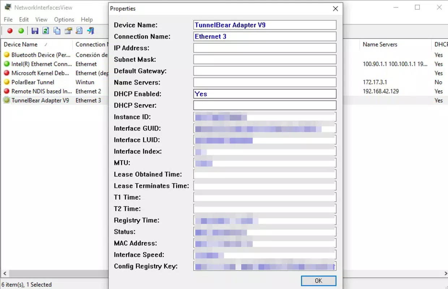The width and height of the screenshot is (448, 289).
Task: Maximize the NetworkInterfacesView window
Action: pos(417,7)
